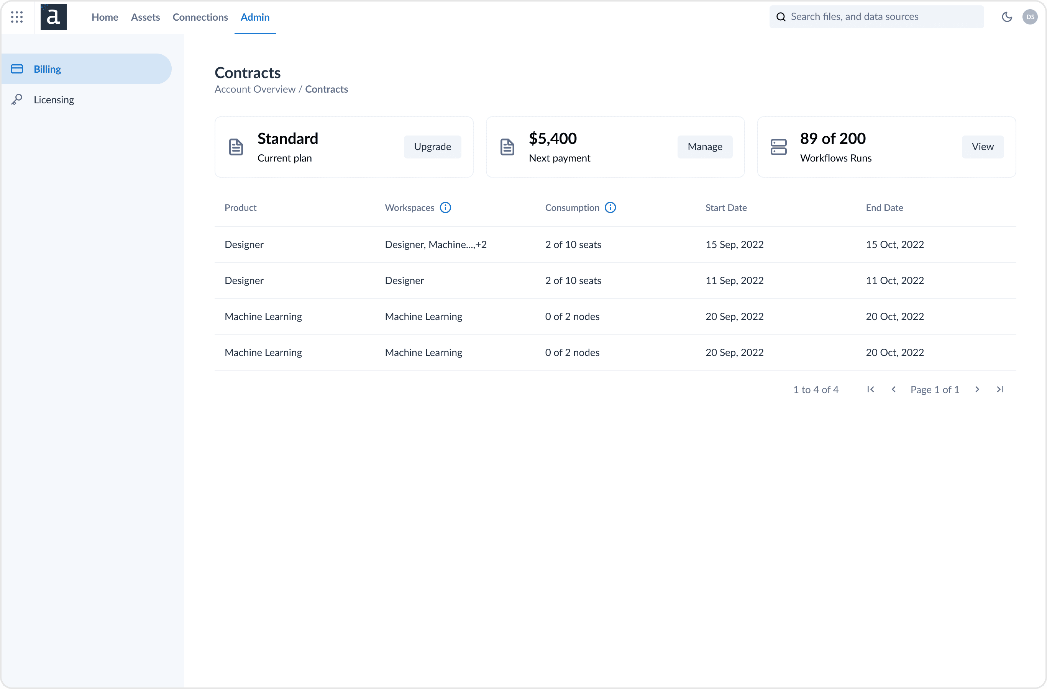The width and height of the screenshot is (1047, 689).
Task: Open the Home tab
Action: [x=105, y=17]
